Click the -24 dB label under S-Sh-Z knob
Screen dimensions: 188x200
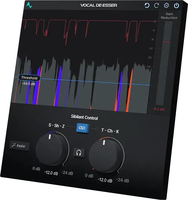tap(67, 173)
